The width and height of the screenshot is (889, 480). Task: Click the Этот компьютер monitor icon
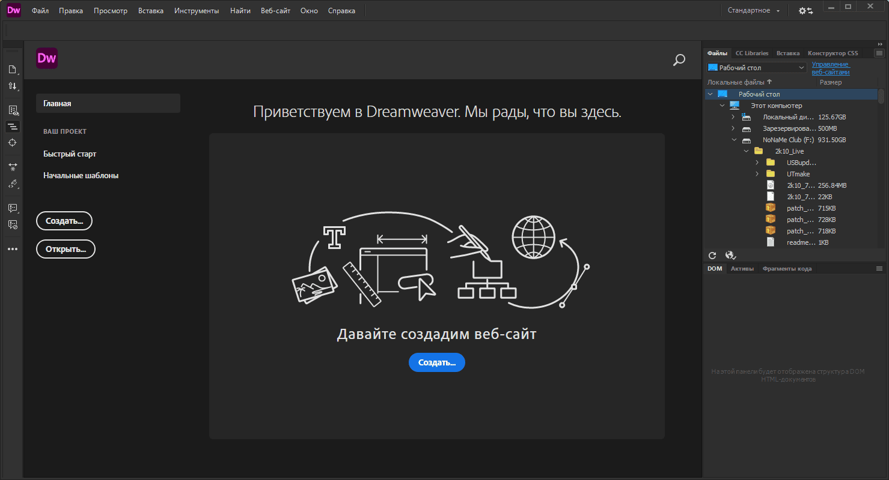pos(735,105)
